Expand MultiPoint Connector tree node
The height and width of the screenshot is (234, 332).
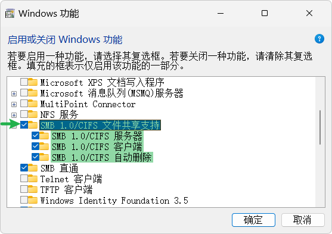point(14,104)
